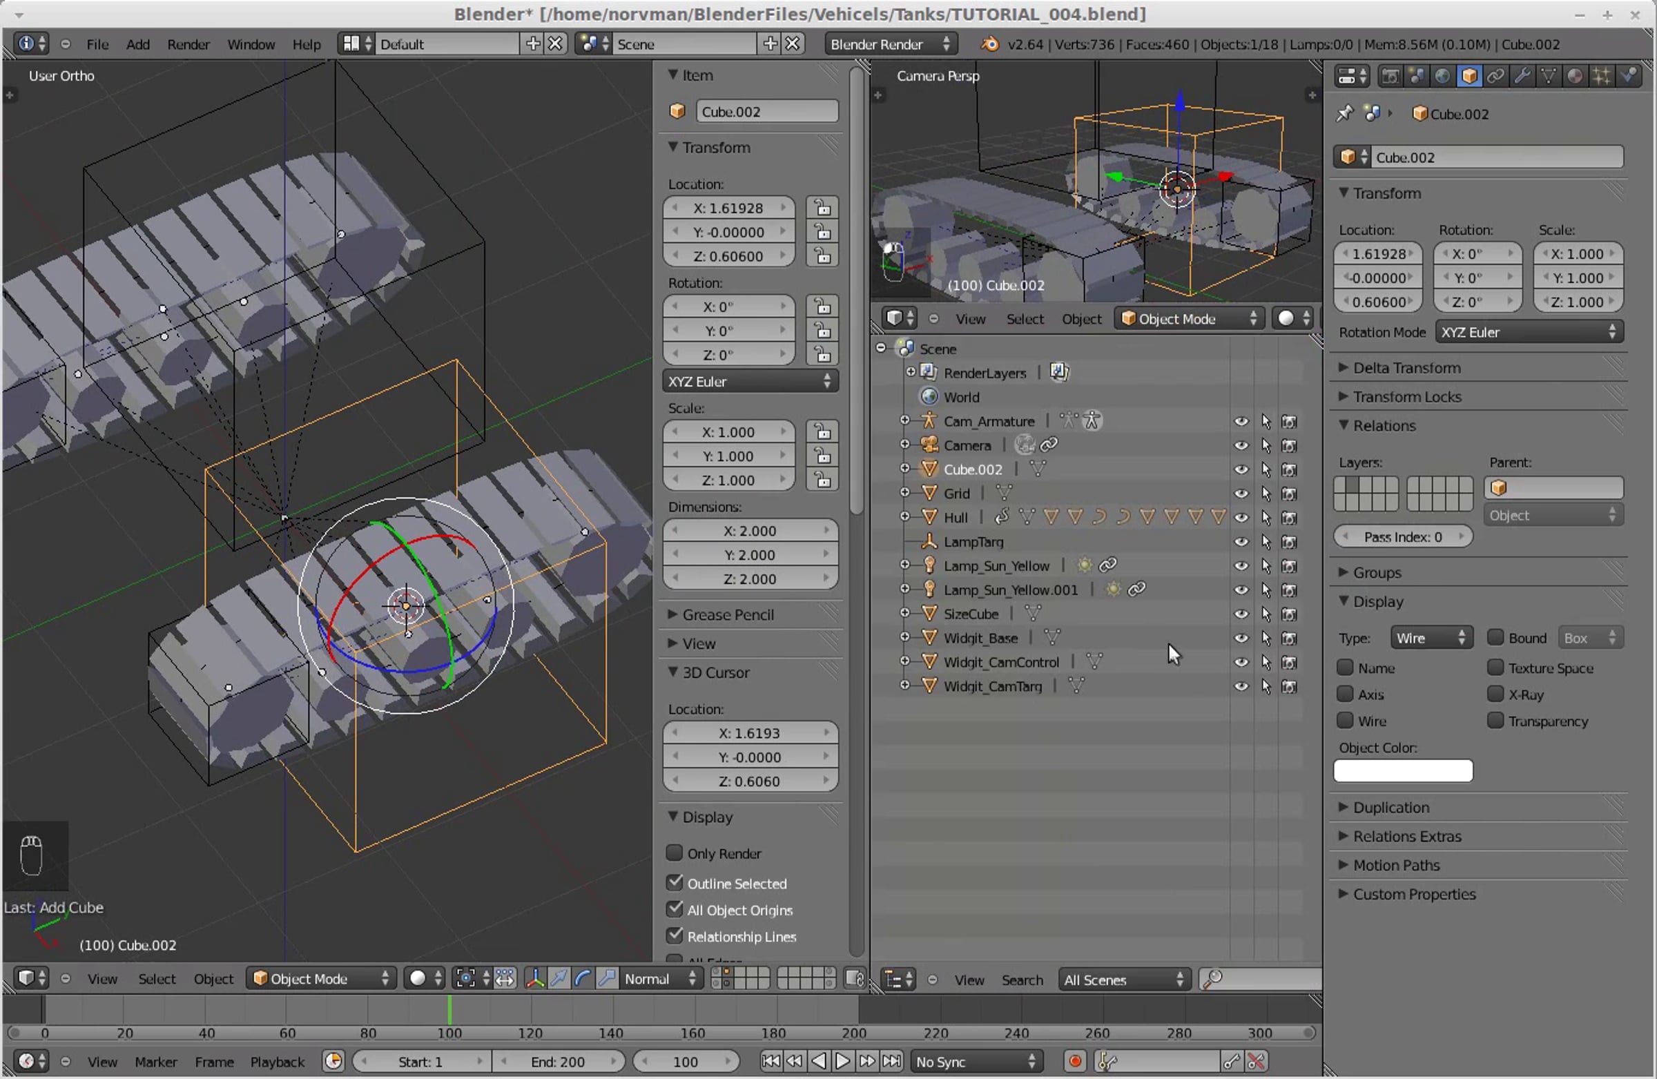Hide the Hull object with its eye icon
This screenshot has height=1079, width=1657.
tap(1241, 518)
